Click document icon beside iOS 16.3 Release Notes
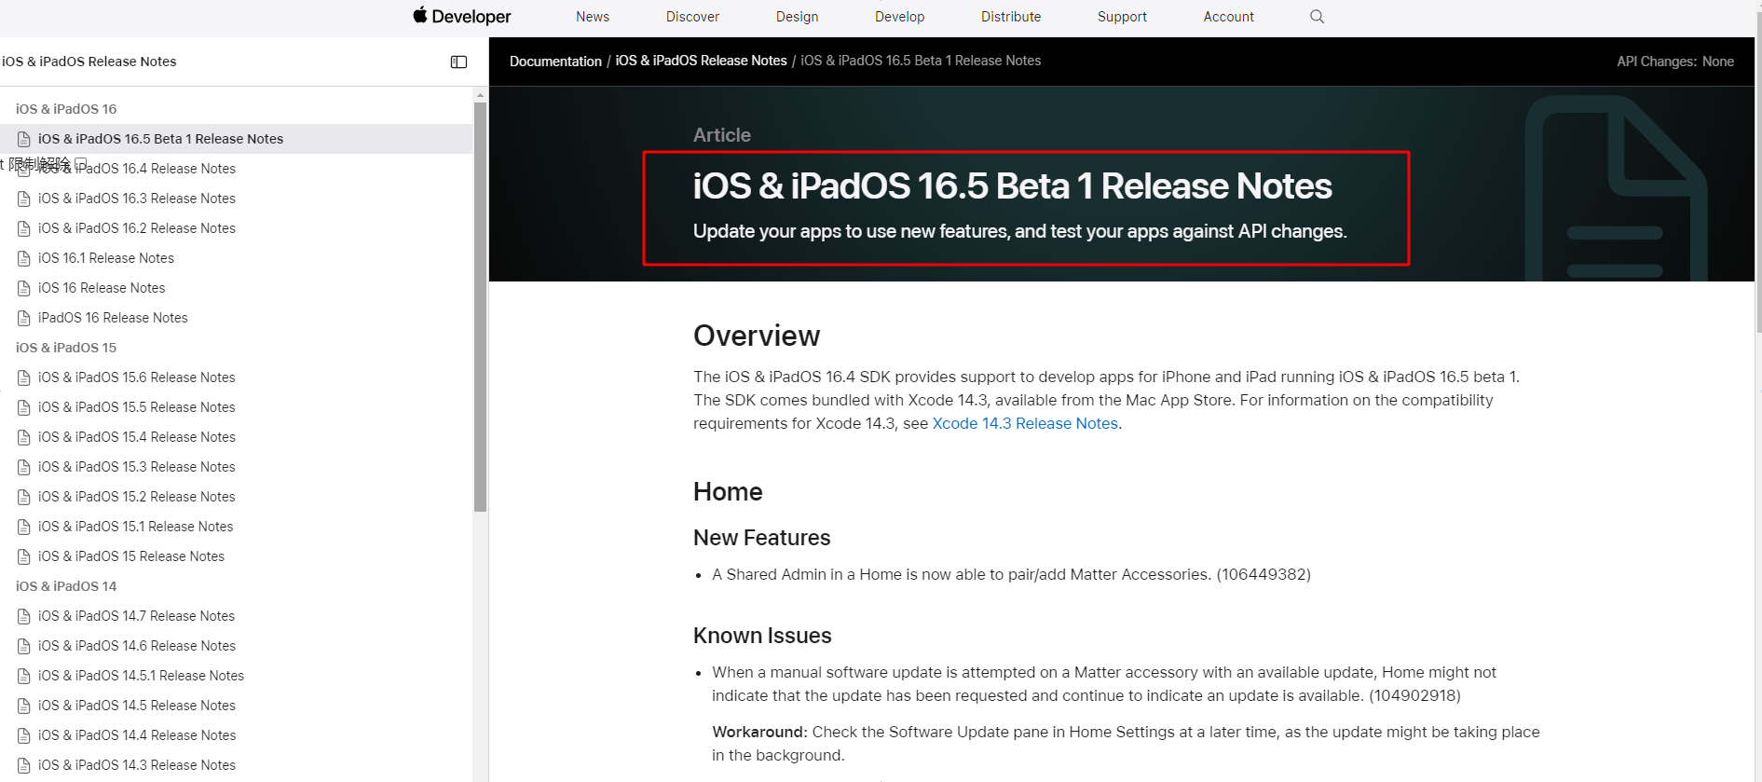1762x782 pixels. pyautogui.click(x=24, y=199)
